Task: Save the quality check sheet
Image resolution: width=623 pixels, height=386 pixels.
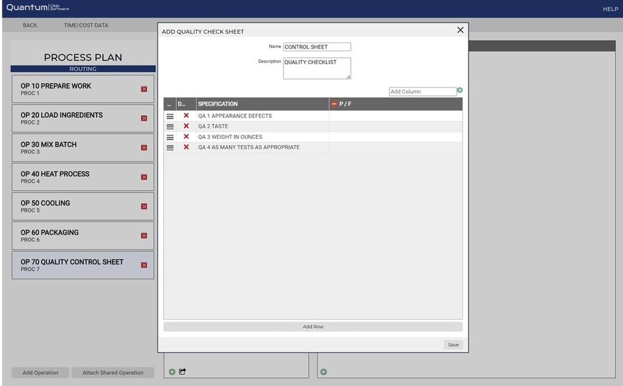Action: pos(453,345)
